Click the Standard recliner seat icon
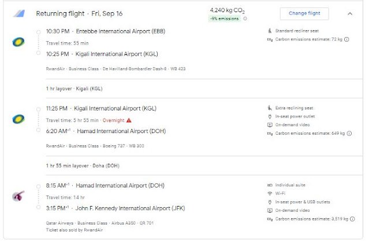The width and height of the screenshot is (369, 243). 269,30
